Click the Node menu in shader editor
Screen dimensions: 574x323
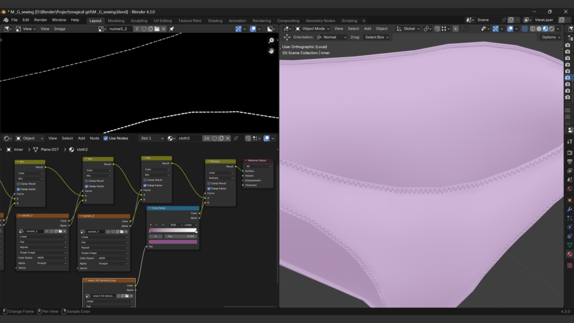point(95,138)
